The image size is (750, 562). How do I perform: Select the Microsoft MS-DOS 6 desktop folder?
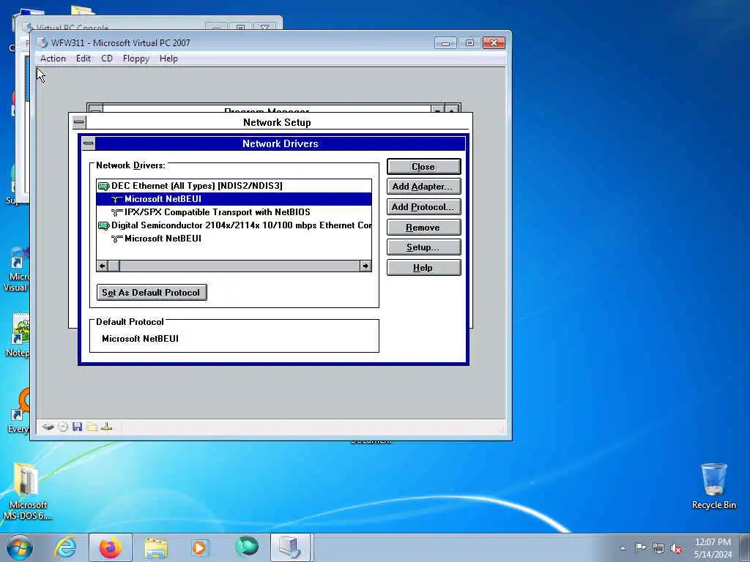(x=27, y=491)
